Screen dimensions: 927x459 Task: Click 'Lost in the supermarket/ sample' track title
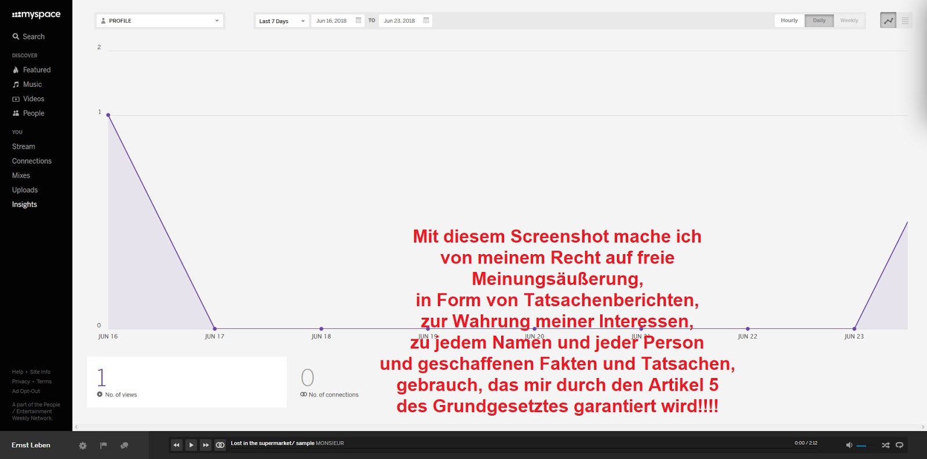pos(272,443)
